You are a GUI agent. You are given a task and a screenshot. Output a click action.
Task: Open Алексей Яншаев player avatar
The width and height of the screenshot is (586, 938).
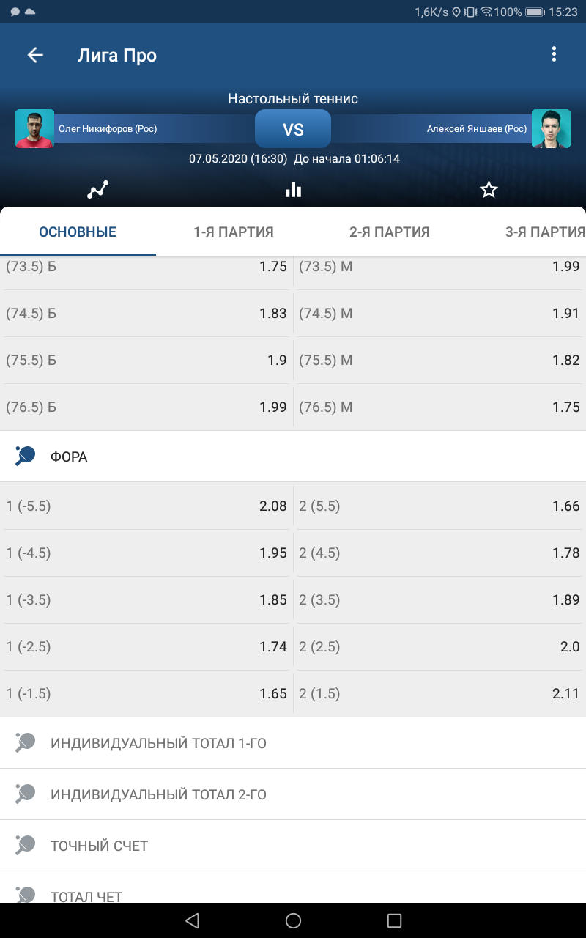(x=551, y=129)
